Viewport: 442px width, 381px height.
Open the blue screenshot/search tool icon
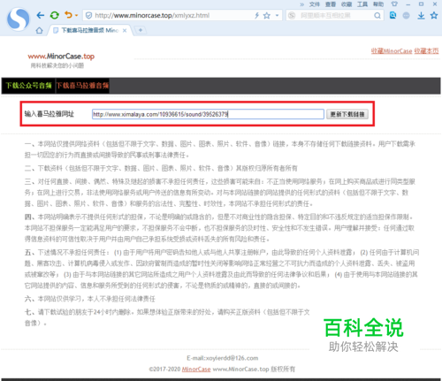tap(392, 15)
